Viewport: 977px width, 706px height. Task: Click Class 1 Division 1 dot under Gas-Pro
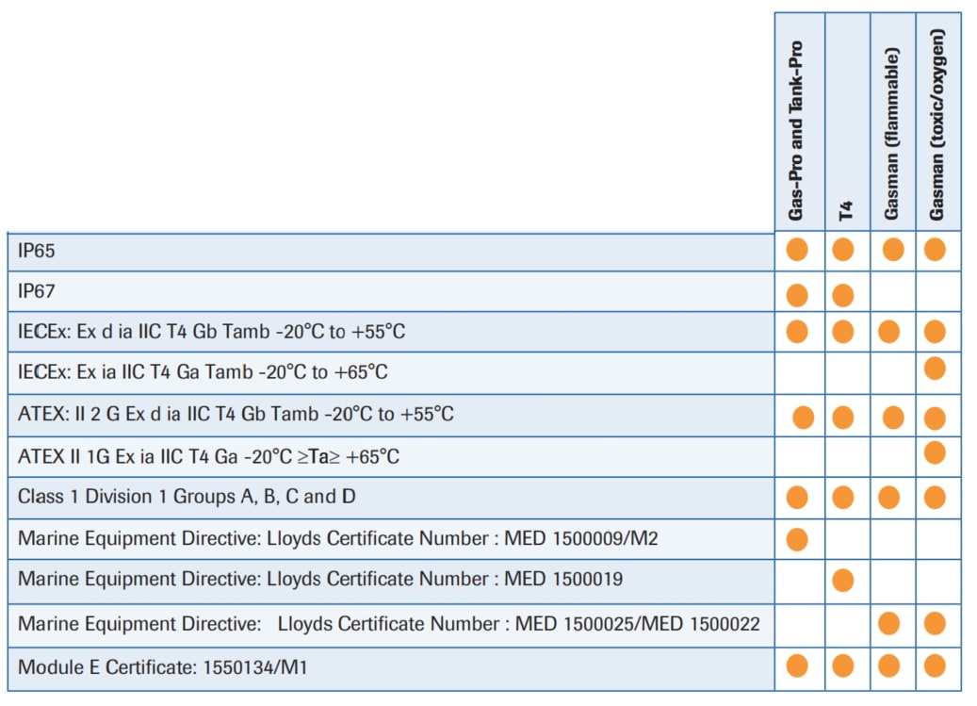point(797,498)
